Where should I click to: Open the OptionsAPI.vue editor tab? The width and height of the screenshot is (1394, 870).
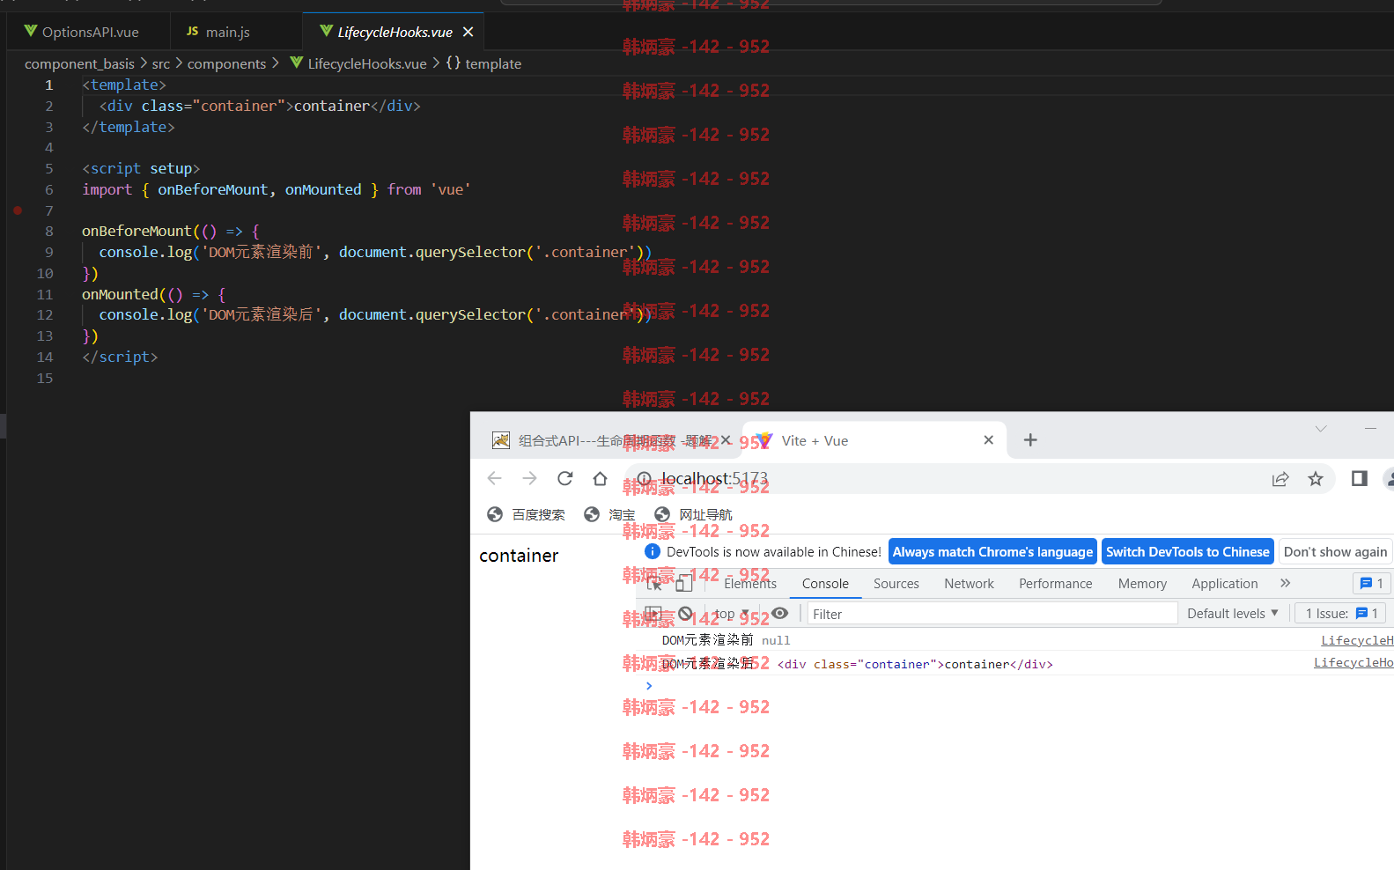point(82,32)
